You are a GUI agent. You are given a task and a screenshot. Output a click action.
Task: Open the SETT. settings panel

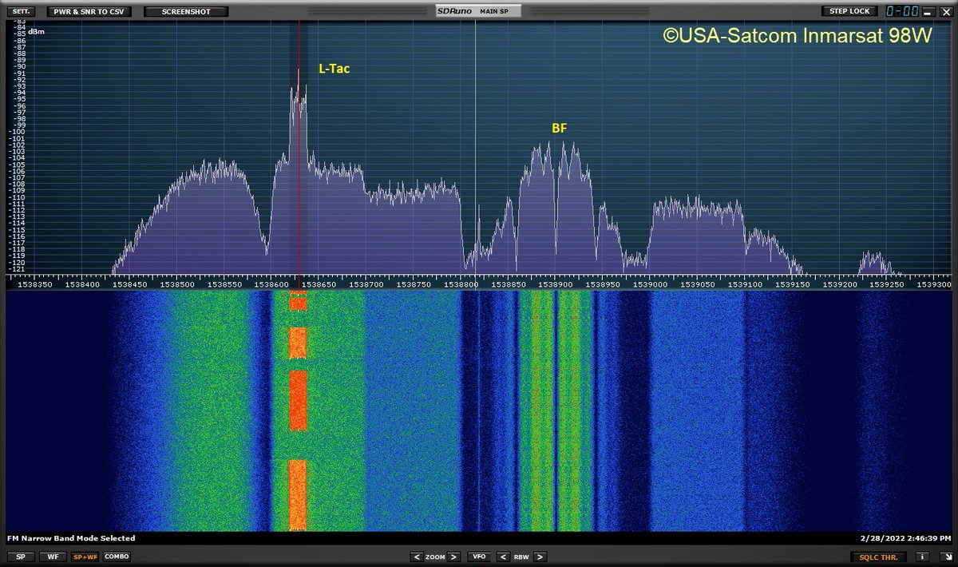point(22,12)
